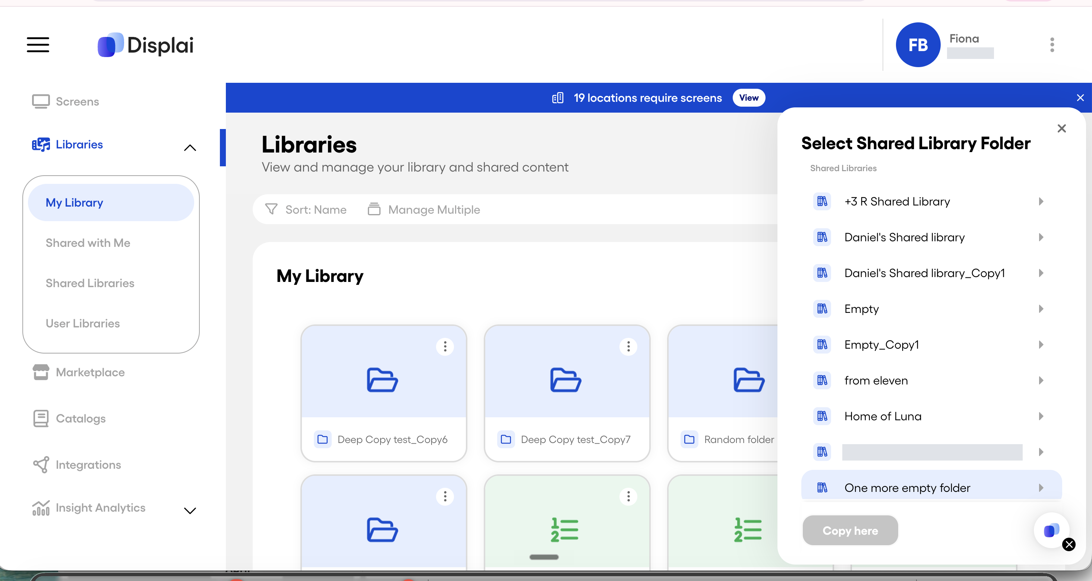Select +3 R Shared Library

[931, 201]
